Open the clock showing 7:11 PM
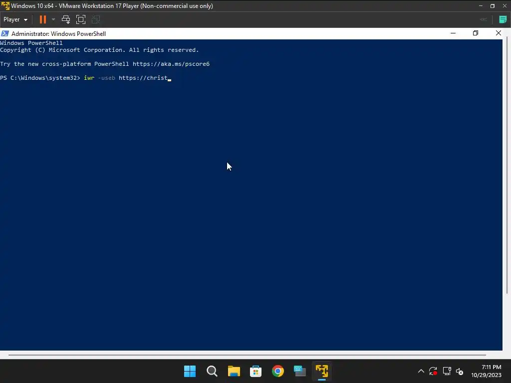This screenshot has width=511, height=383. tap(486, 371)
